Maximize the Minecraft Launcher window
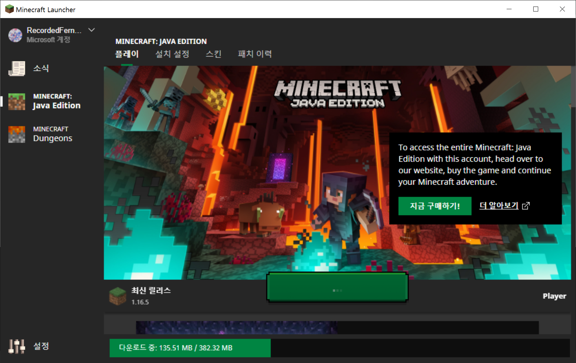This screenshot has width=576, height=363. [x=536, y=9]
